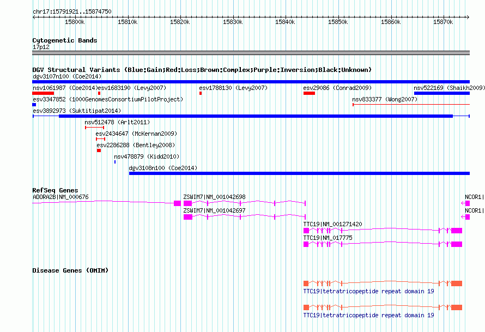Select the 17p12 band label

41,47
